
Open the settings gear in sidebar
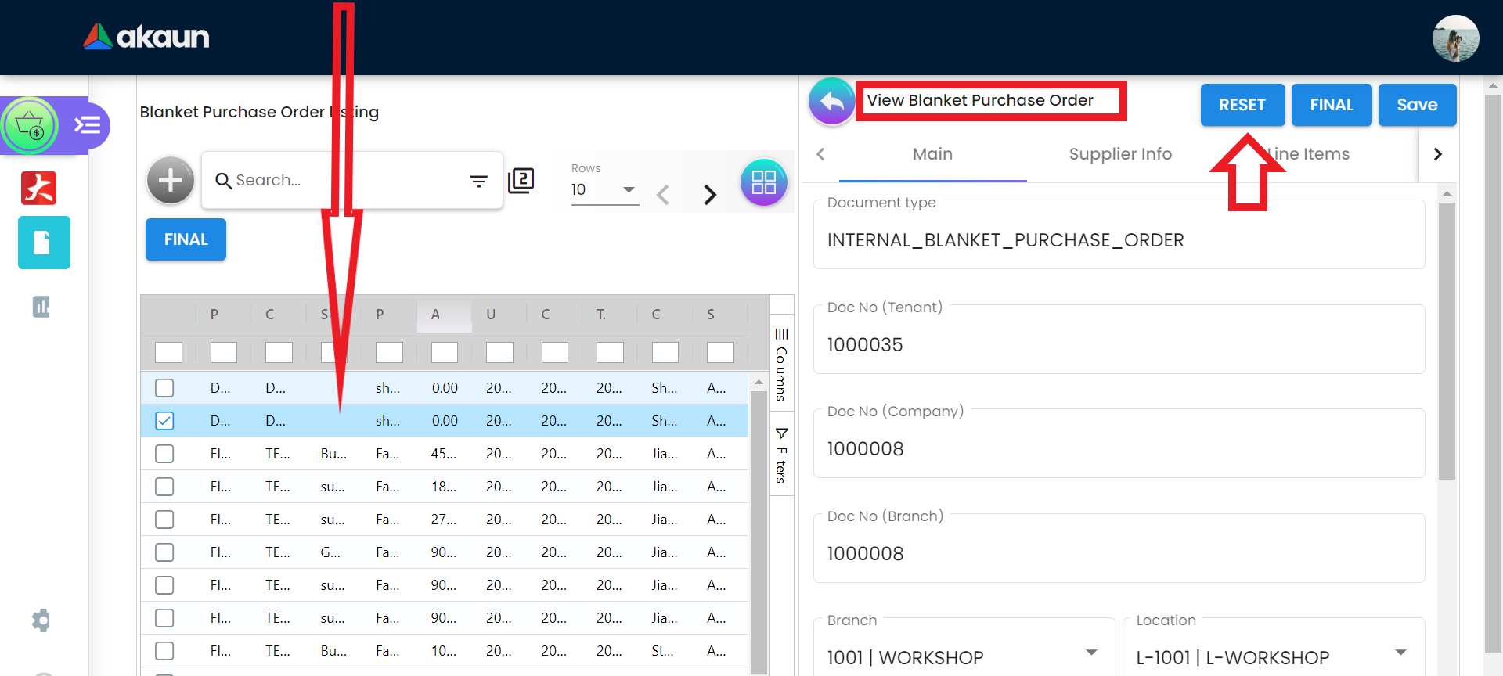(41, 620)
